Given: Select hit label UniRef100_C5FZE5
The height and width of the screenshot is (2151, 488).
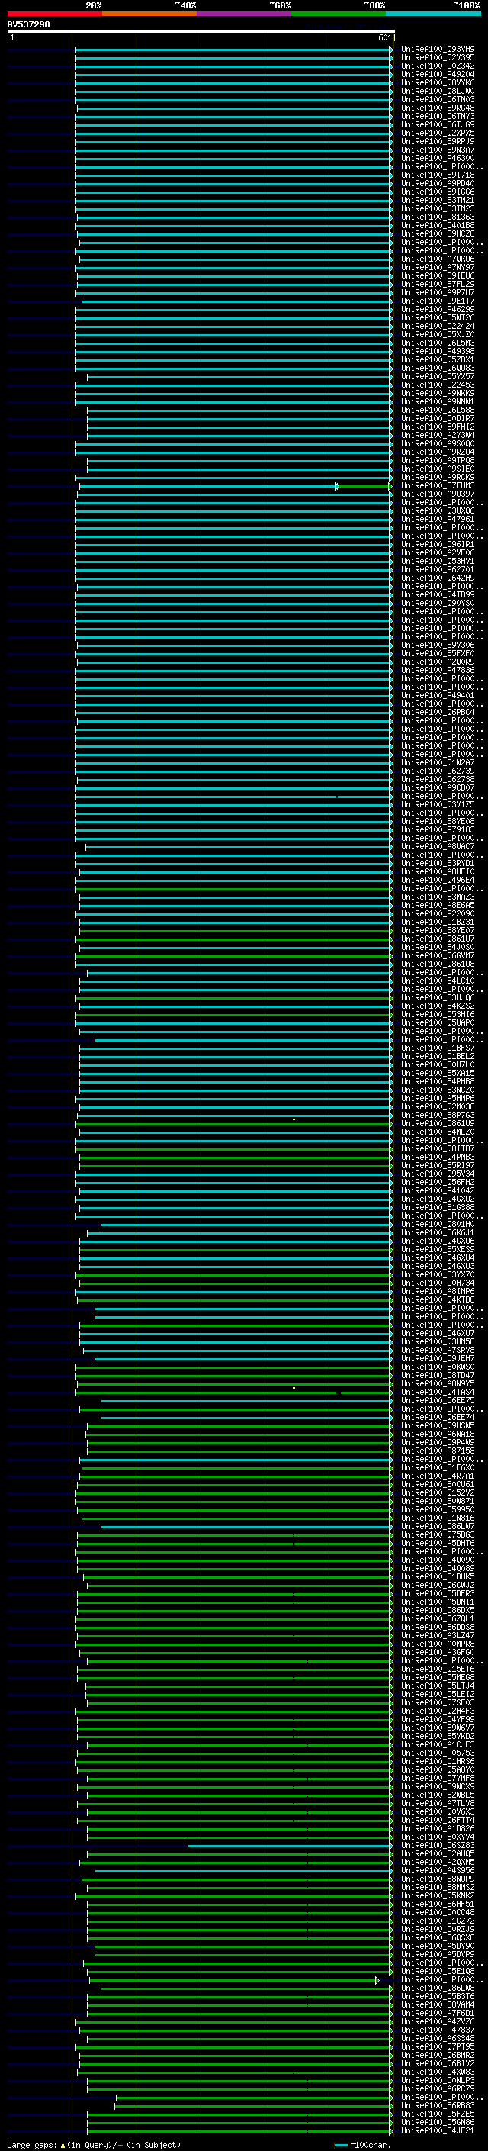Looking at the screenshot, I should (438, 2114).
